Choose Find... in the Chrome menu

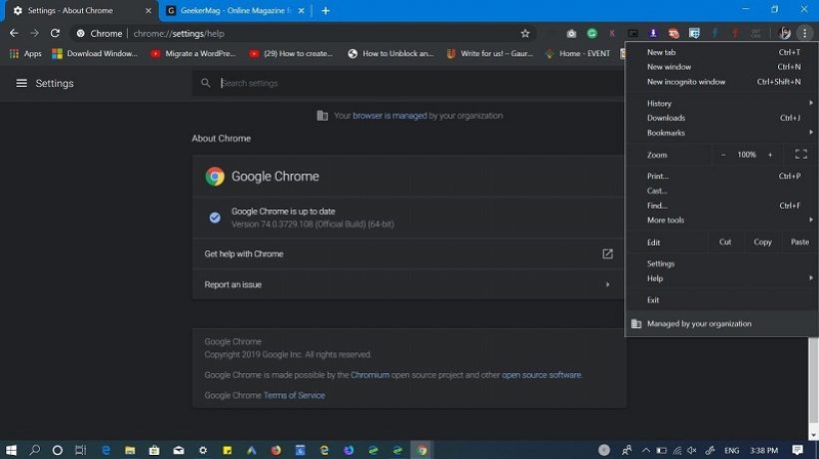[x=723, y=206]
